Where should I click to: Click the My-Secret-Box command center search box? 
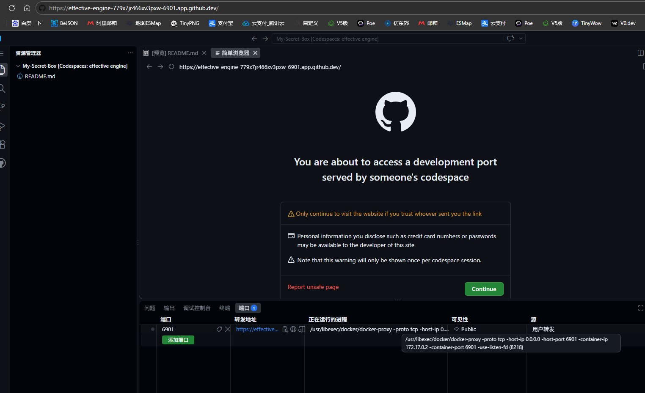point(387,38)
